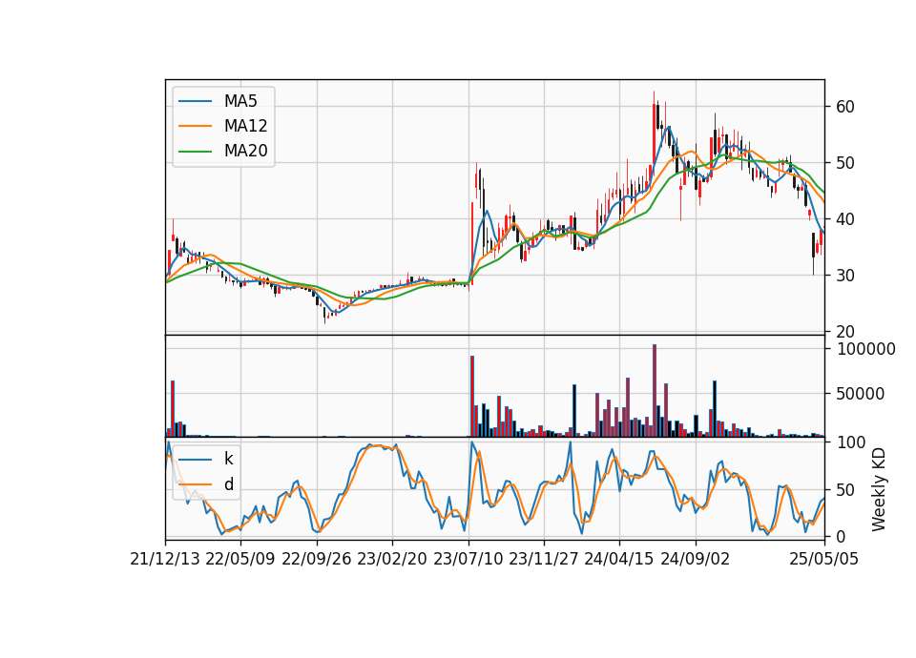Click the 22/09/26 date label
This screenshot has width=916, height=658.
tap(317, 559)
